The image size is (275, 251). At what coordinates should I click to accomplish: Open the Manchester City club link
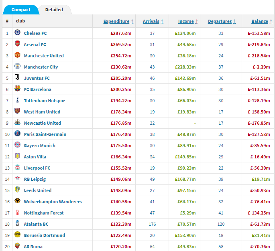[x=41, y=67]
